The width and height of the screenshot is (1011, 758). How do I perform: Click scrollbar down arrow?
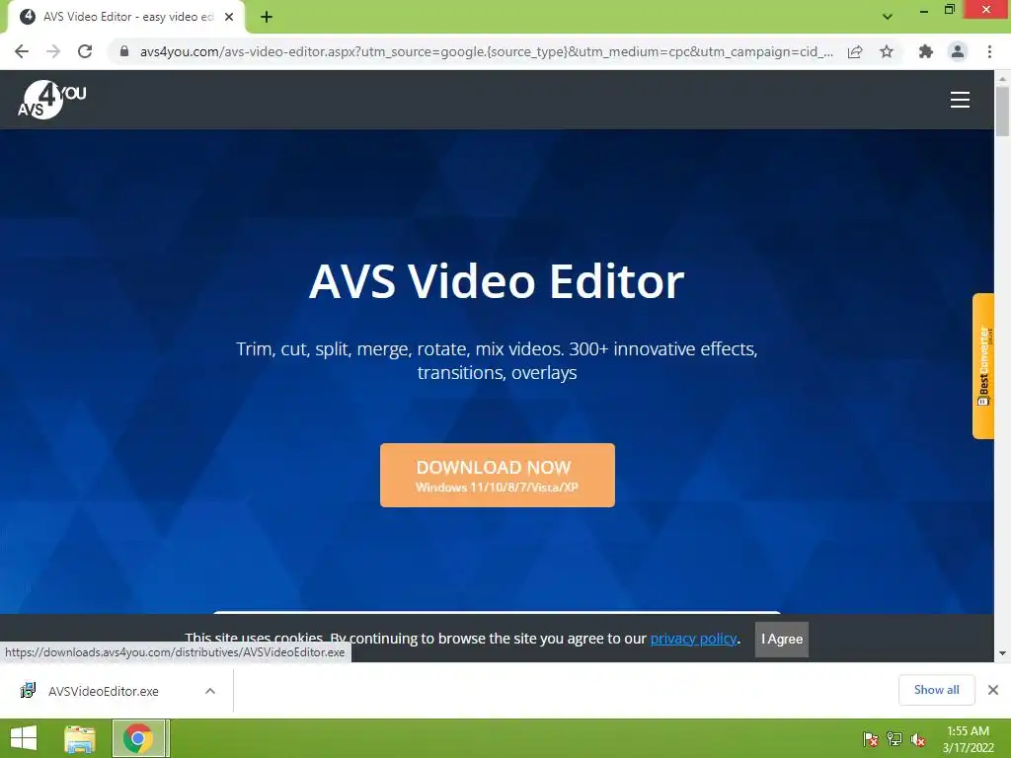point(1002,653)
